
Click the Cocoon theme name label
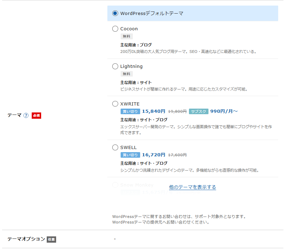[129, 29]
